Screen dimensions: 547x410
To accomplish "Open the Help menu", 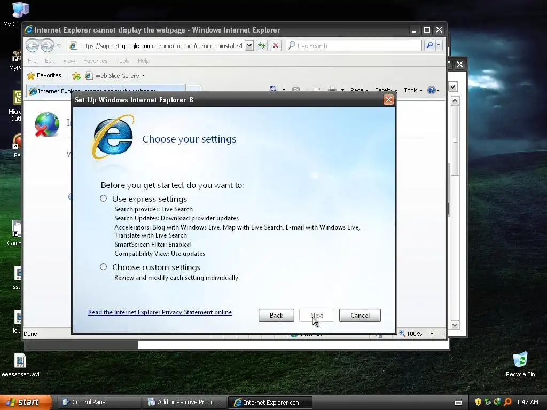I will 143,61.
